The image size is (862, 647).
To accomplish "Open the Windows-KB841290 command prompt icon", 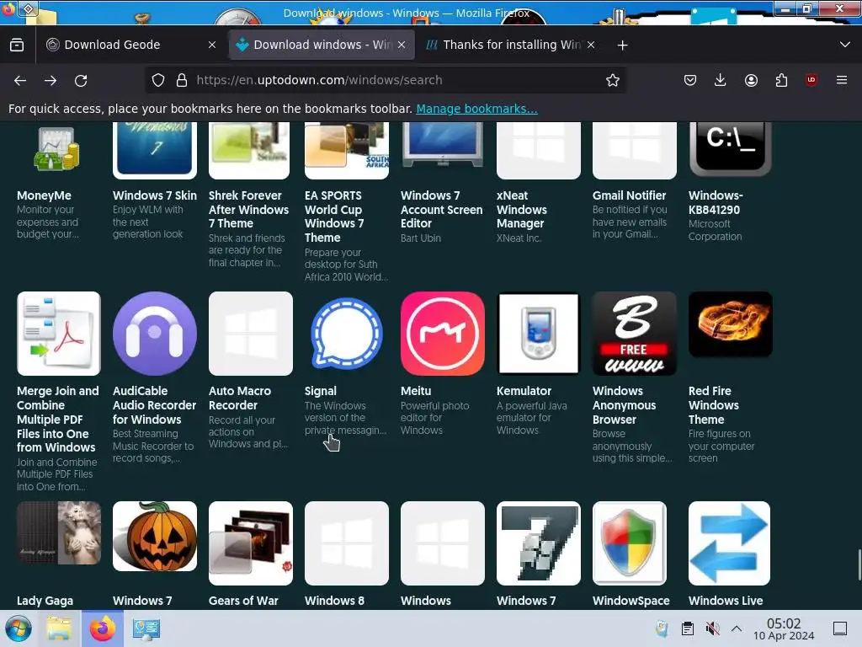I will pyautogui.click(x=730, y=148).
